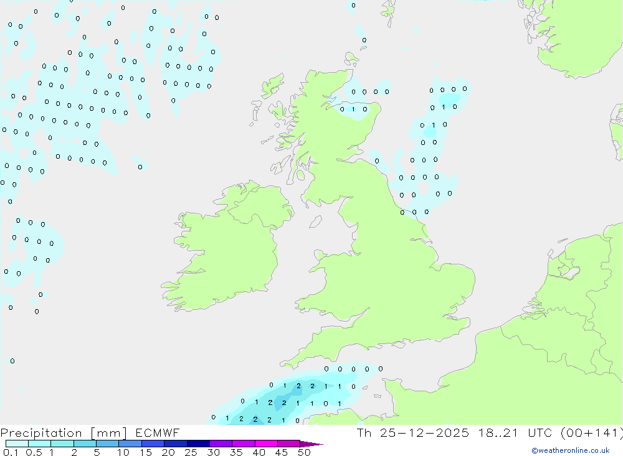The height and width of the screenshot is (456, 623).
Task: Click the 'ECMWF' model label
Action: coord(158,432)
